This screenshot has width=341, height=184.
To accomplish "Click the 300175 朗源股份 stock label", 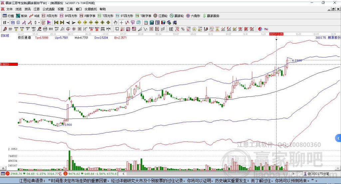I will coord(328,38).
